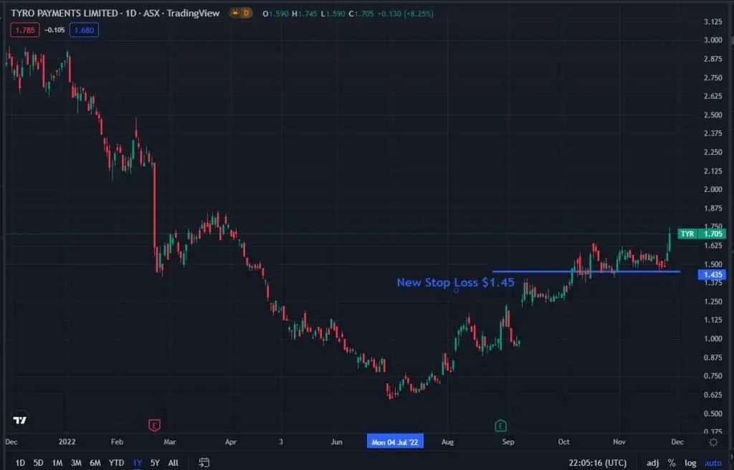Image resolution: width=734 pixels, height=470 pixels.
Task: Open the UTC timezone menu
Action: click(596, 463)
